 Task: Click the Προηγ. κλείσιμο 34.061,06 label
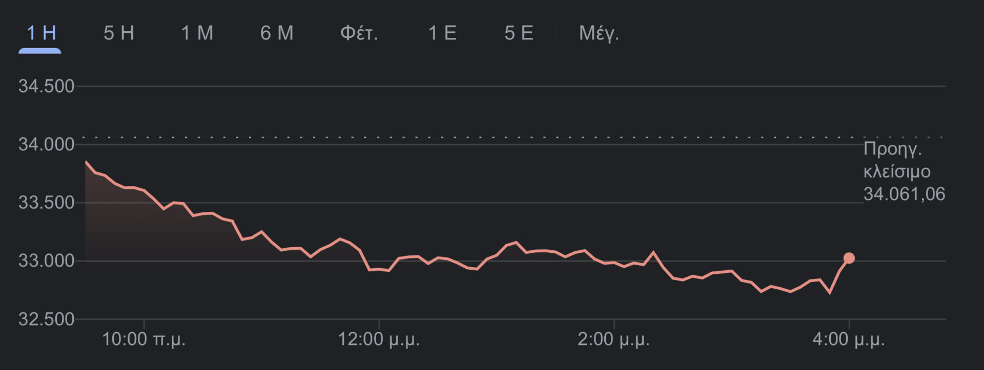[904, 171]
